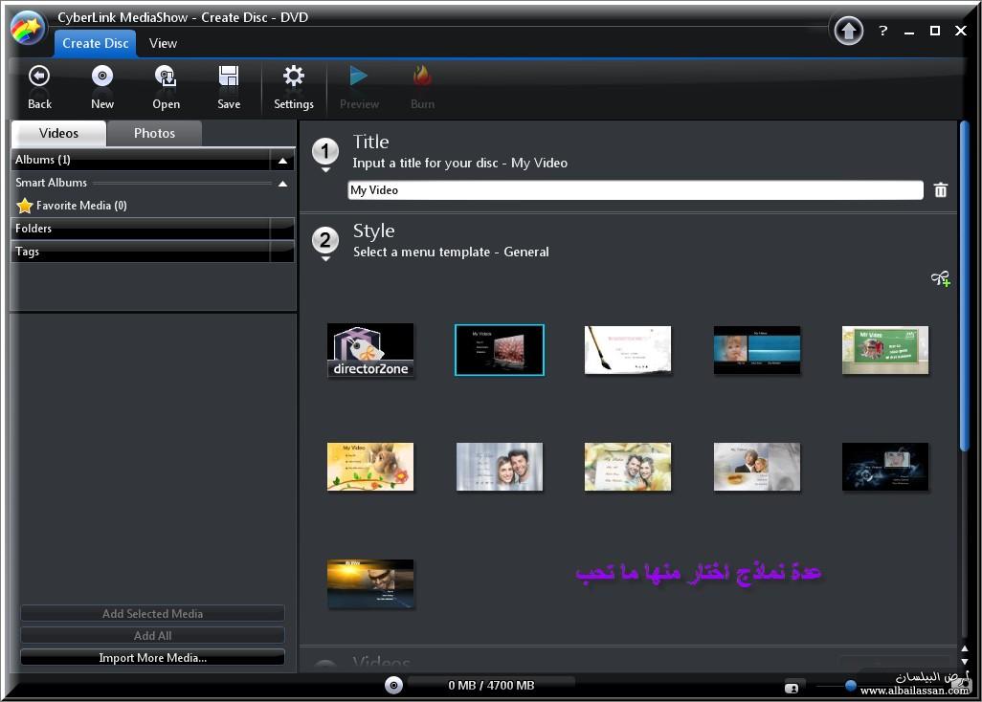The height and width of the screenshot is (702, 982).
Task: Click the My Video title input field
Action: (x=635, y=190)
